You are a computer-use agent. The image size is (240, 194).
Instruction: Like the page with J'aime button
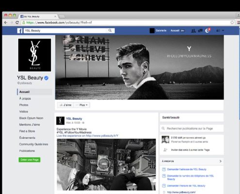tap(65, 105)
